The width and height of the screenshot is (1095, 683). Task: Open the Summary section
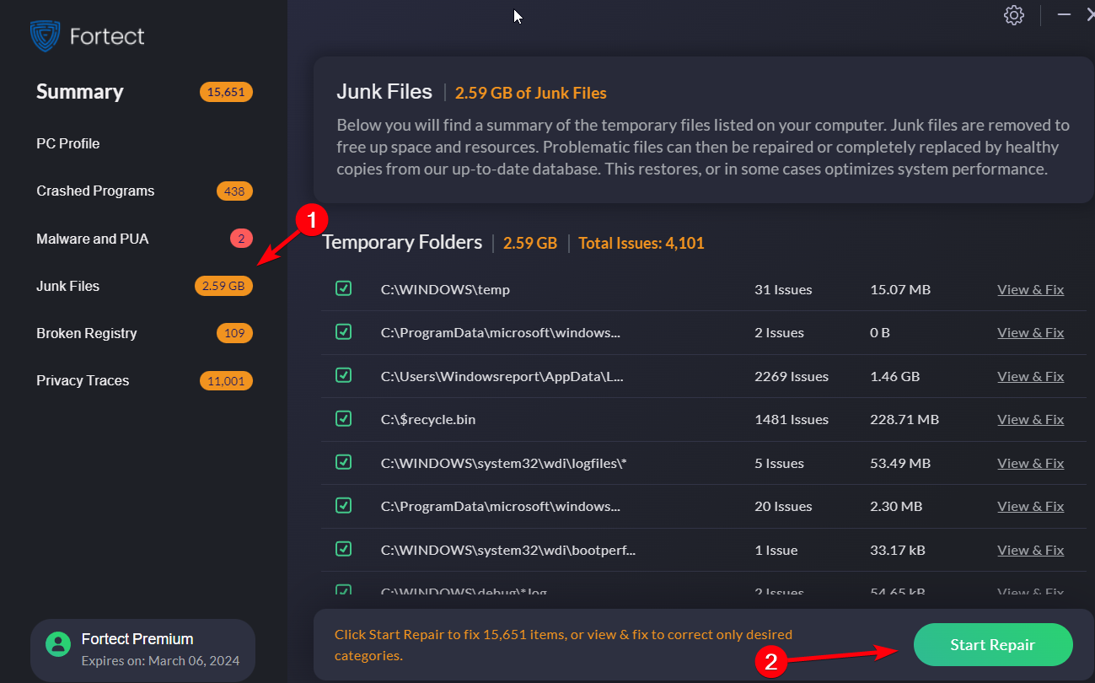click(x=80, y=92)
